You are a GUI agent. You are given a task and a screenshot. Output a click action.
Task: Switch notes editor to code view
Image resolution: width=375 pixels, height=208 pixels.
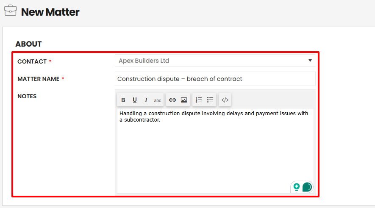225,100
